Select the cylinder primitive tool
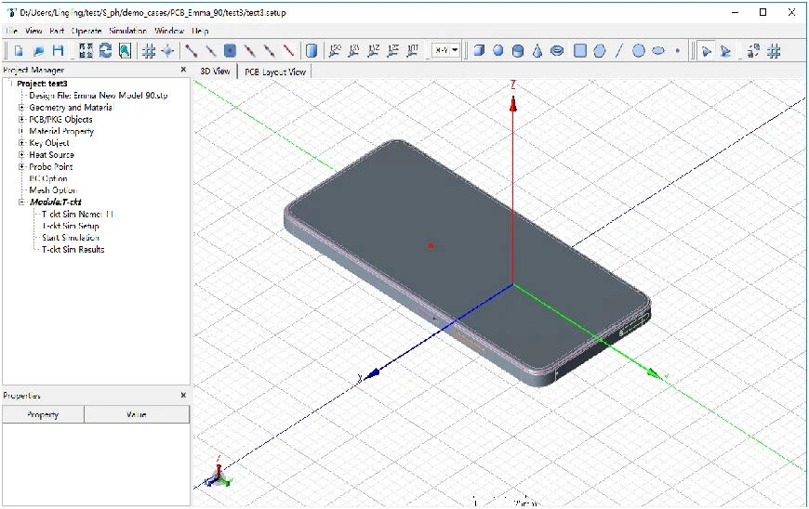This screenshot has height=509, width=809. point(518,51)
